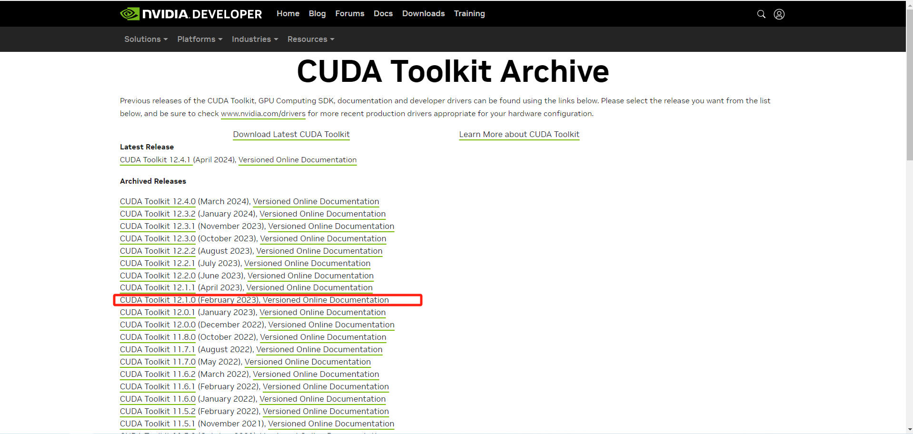Open documentation for 12.3.0 October 2023
The image size is (913, 434).
[x=323, y=239]
